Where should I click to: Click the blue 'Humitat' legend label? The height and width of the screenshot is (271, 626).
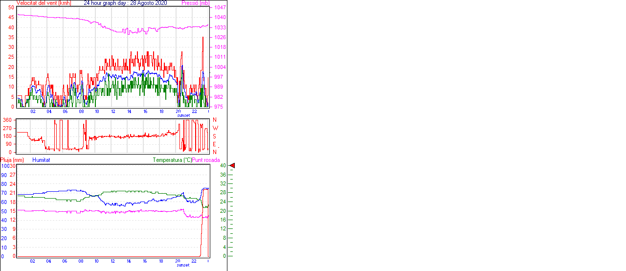pos(41,160)
